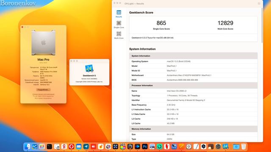Click the Geekbench results window scrollbar
Image resolution: width=271 pixels, height=152 pixels.
tap(262, 26)
